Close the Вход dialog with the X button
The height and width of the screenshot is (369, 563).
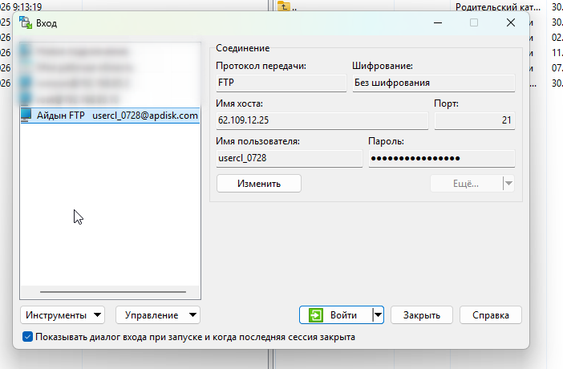click(511, 22)
